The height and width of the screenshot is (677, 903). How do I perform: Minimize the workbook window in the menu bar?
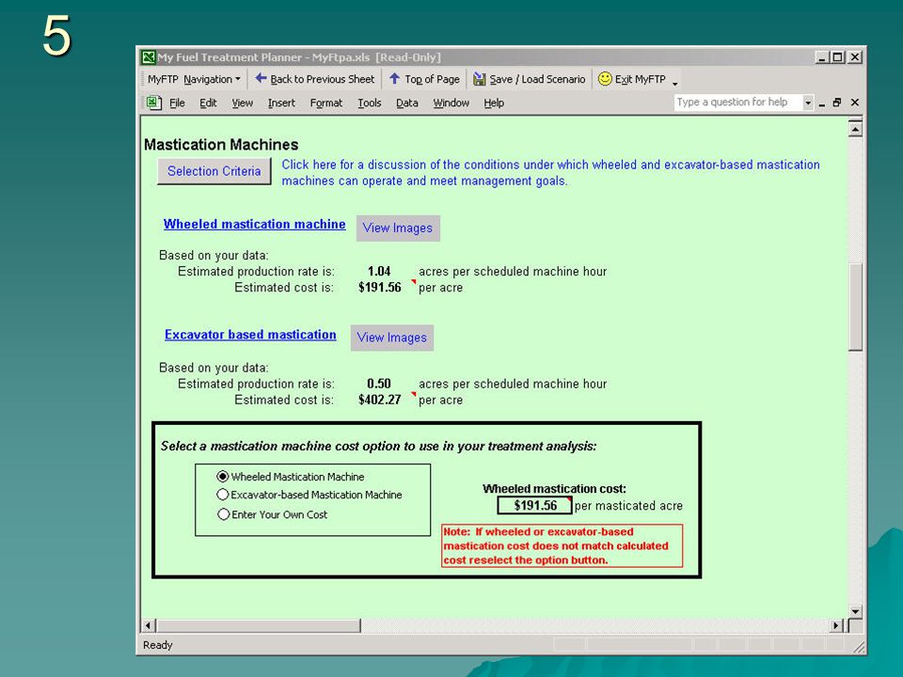822,103
